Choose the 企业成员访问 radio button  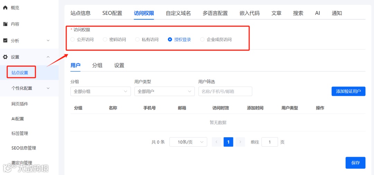pyautogui.click(x=202, y=39)
